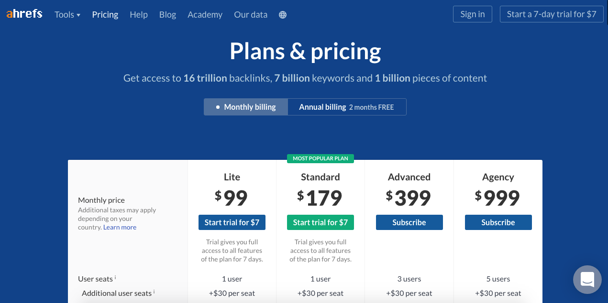This screenshot has height=303, width=608.
Task: Open the Pricing page
Action: tap(105, 15)
